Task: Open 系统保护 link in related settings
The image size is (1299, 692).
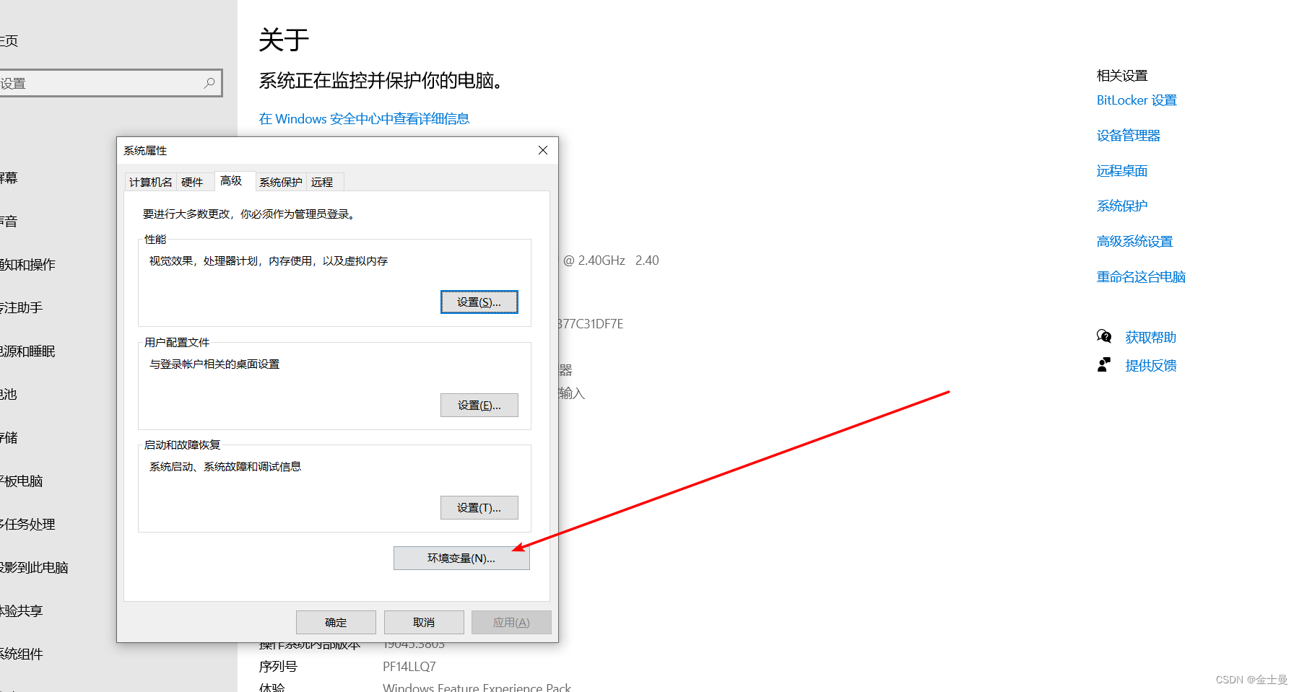Action: [x=1122, y=206]
